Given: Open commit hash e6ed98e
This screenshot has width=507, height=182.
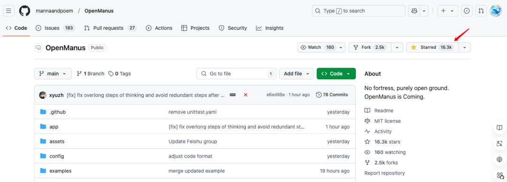Looking at the screenshot, I should [x=276, y=95].
